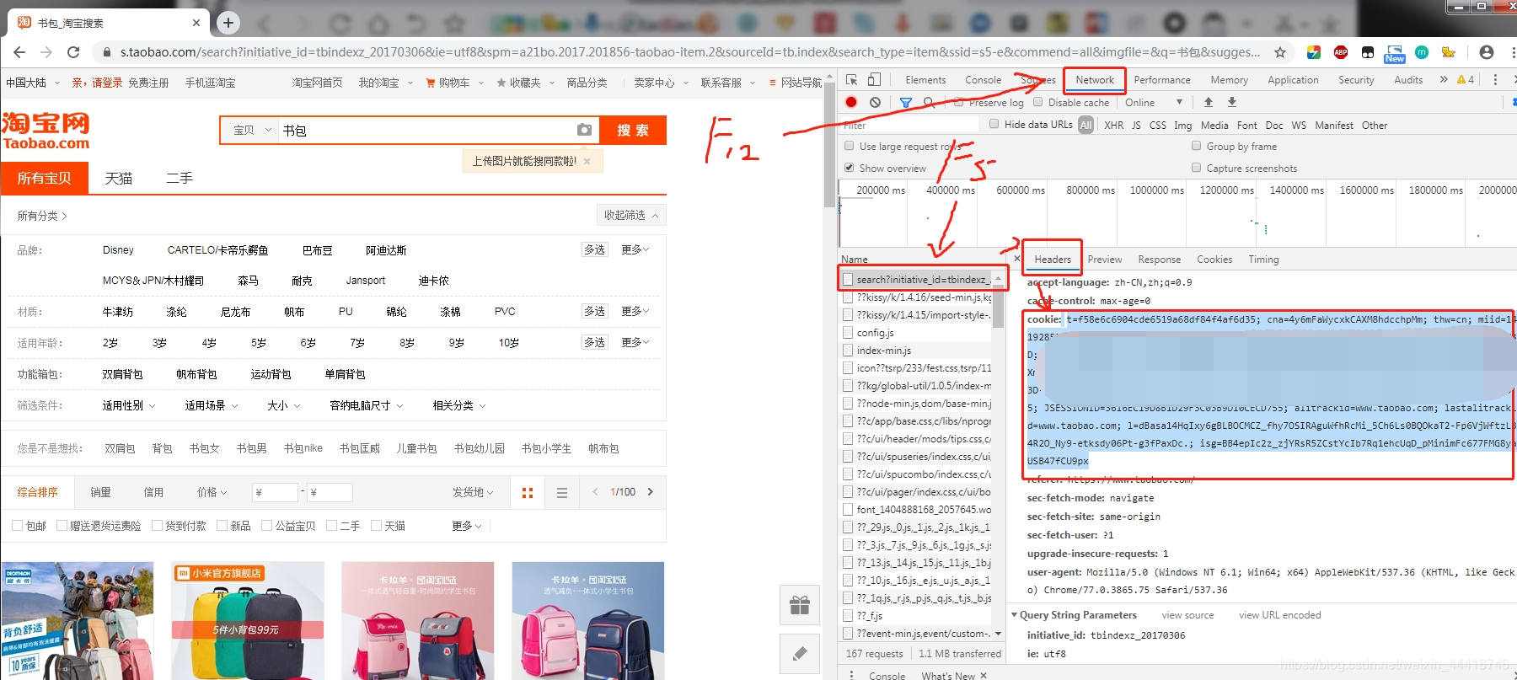Tick the Hide data URLs checkbox
The height and width of the screenshot is (680, 1517).
994,124
